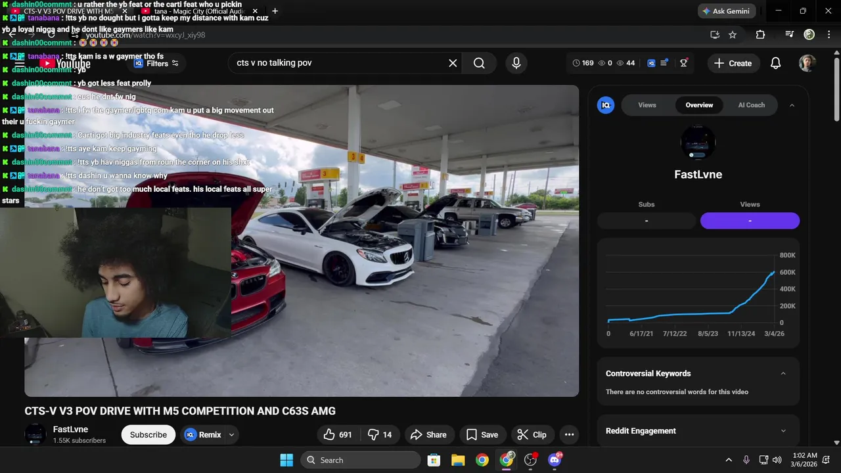Open the vidIQ panel logo beside Views tab
Screen dimensions: 841x473
pos(606,105)
